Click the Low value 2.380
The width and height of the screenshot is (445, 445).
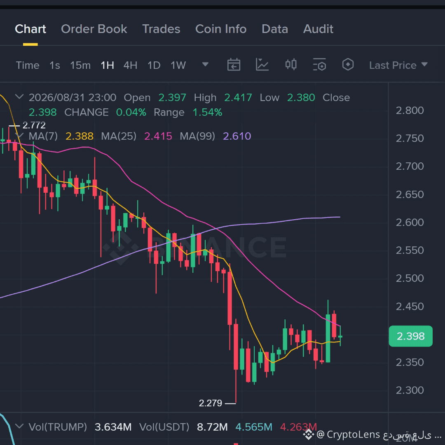[x=301, y=98]
